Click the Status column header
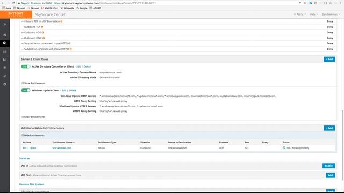This screenshot has width=344, height=193. [286, 142]
